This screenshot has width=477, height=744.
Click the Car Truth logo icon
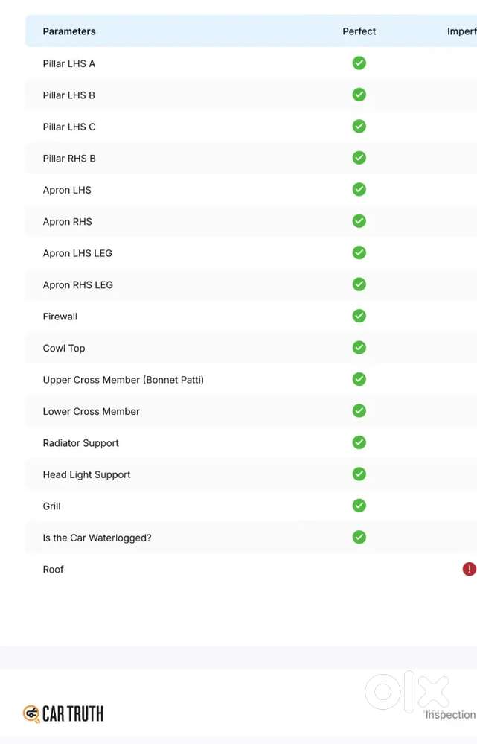31,713
